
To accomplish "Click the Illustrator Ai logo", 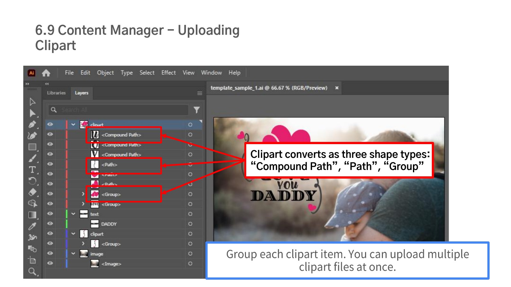I will pyautogui.click(x=32, y=73).
